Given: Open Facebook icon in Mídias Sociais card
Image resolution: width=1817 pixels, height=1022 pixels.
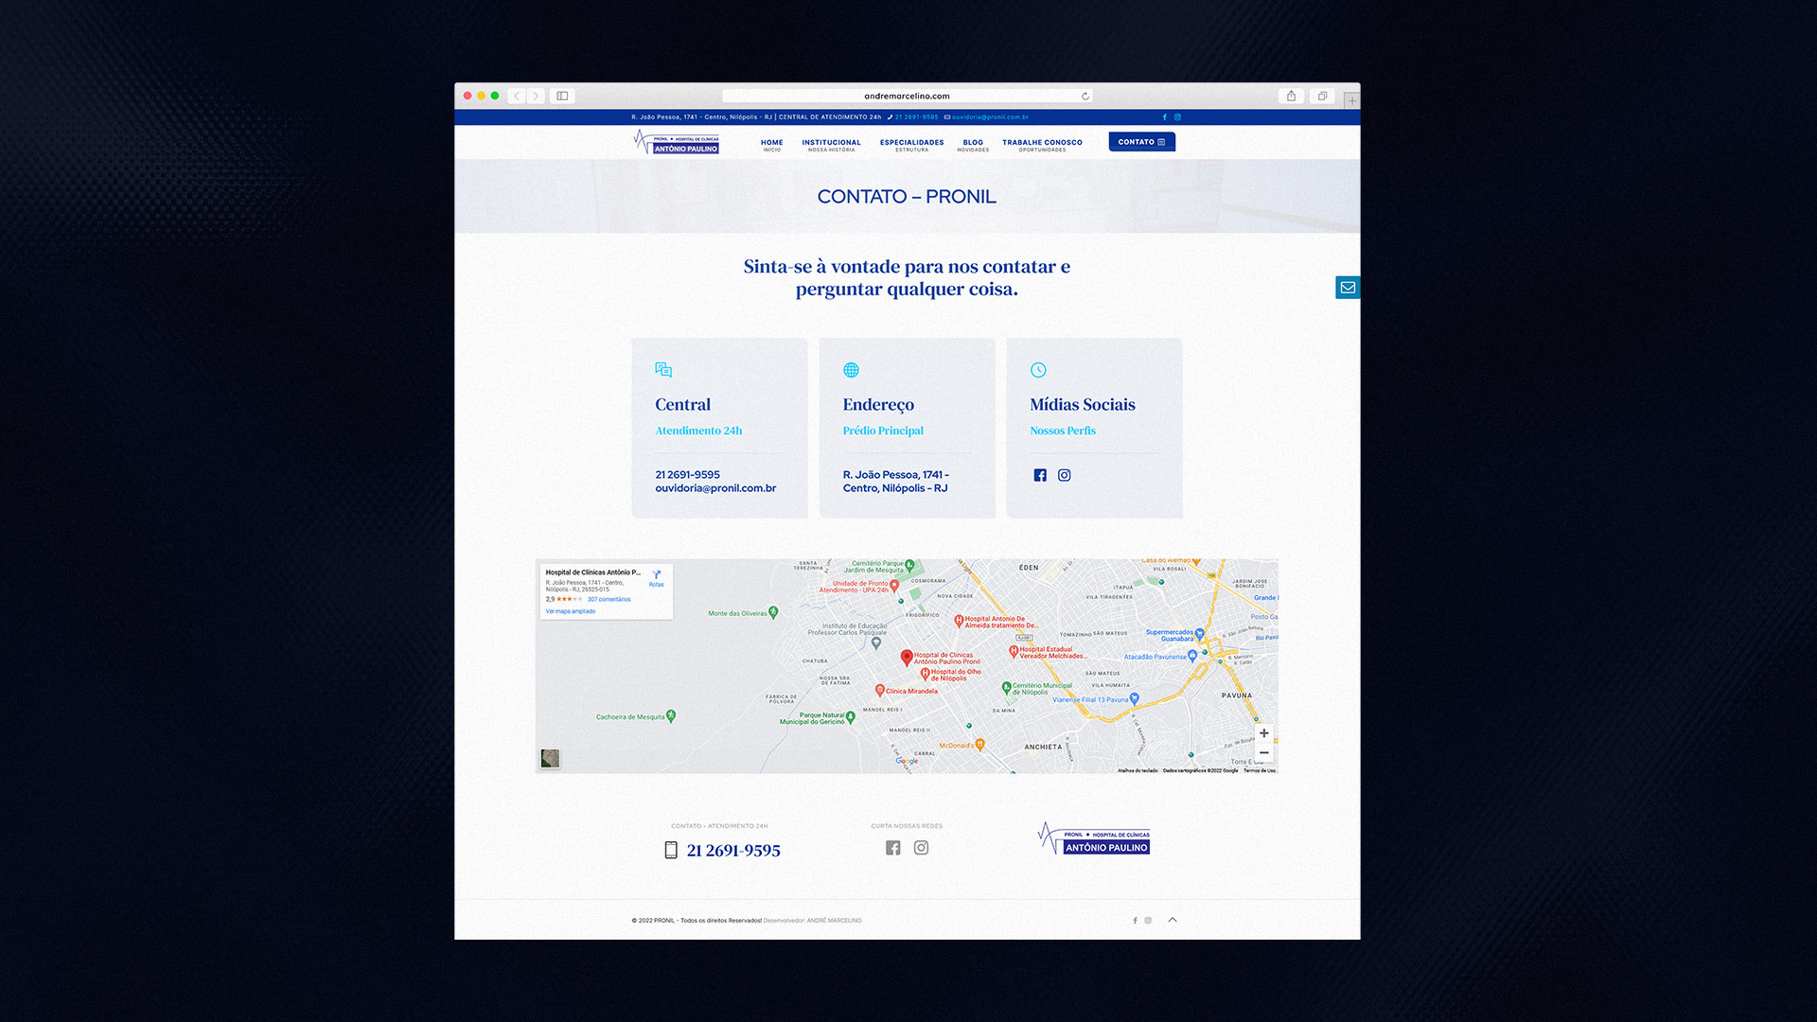Looking at the screenshot, I should (x=1040, y=475).
